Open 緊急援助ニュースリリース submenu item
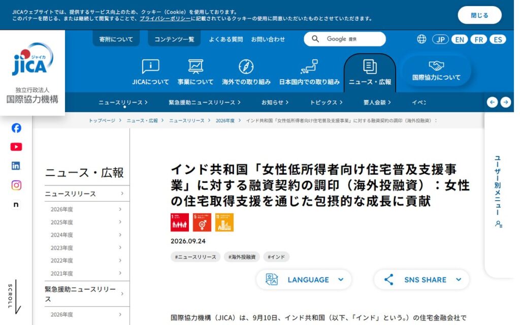This screenshot has height=325, width=520. (x=205, y=103)
